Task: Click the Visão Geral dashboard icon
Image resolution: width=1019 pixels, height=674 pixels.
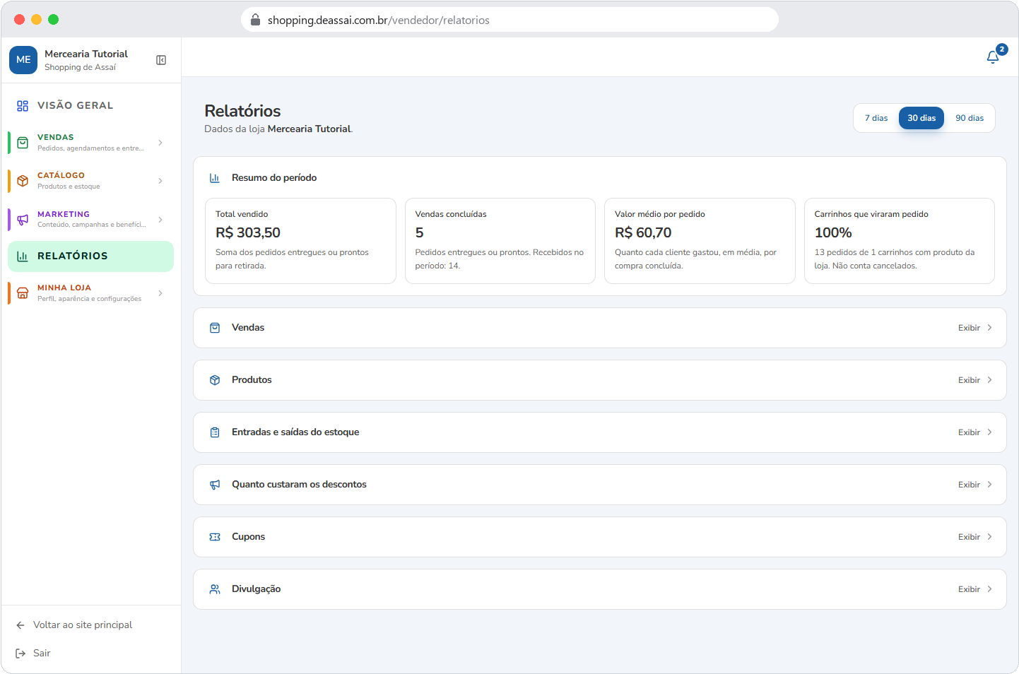Action: point(23,106)
